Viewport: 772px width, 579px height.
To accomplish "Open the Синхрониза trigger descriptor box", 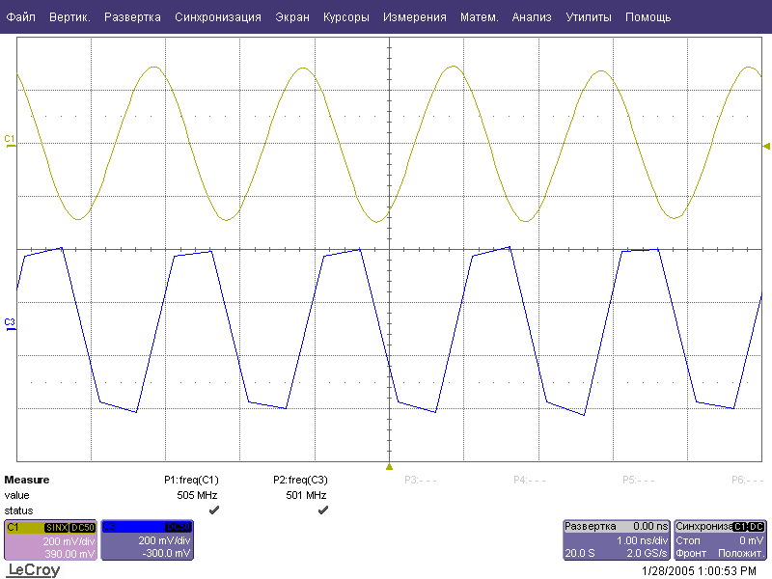I will tap(720, 540).
